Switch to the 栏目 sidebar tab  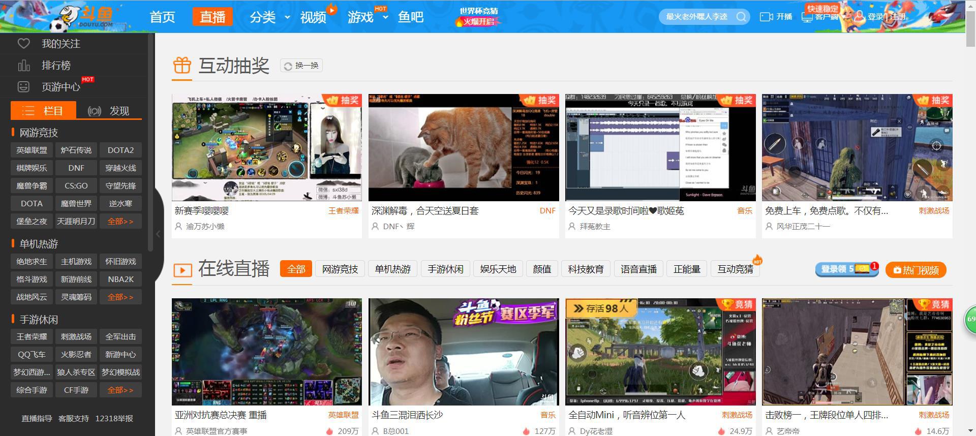[x=43, y=111]
